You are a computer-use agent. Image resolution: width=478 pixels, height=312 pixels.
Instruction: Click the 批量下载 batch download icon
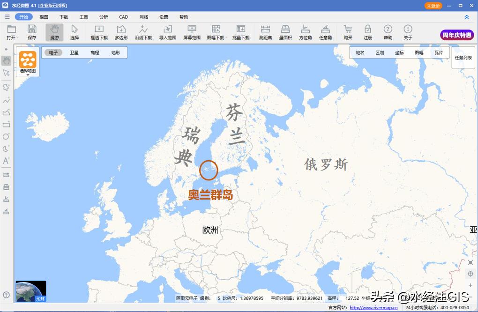pos(241,32)
